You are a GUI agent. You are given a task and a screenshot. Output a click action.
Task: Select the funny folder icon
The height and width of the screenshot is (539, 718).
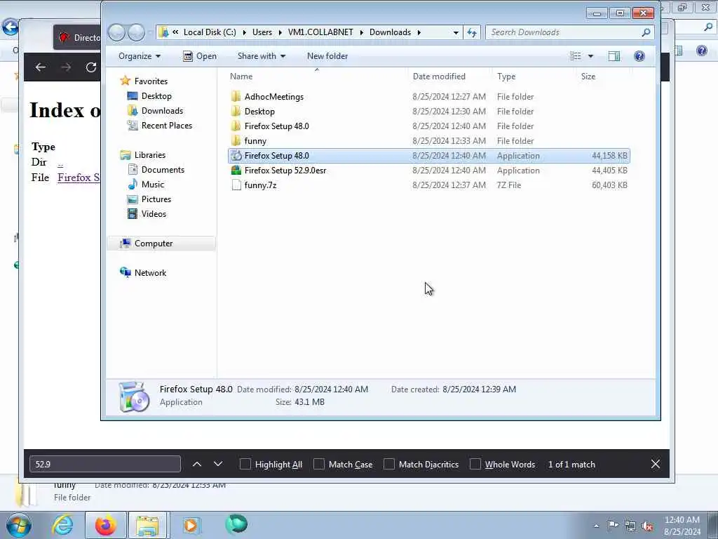click(x=236, y=140)
